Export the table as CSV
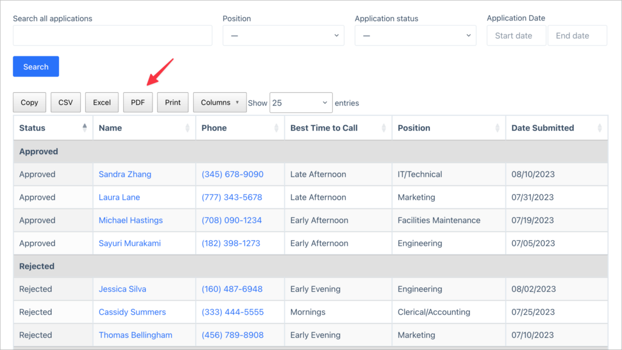This screenshot has width=622, height=350. coord(66,103)
